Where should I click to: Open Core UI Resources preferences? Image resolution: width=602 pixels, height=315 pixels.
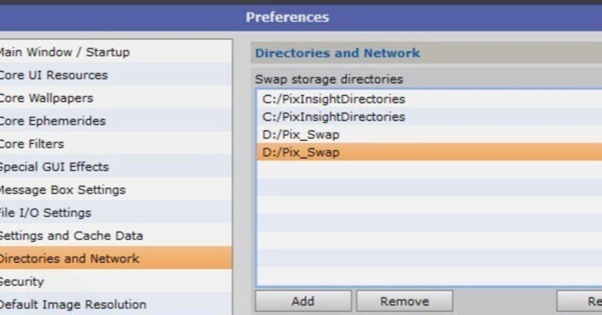tap(53, 75)
